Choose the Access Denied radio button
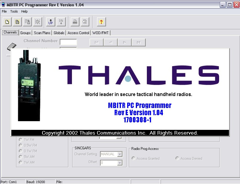The height and width of the screenshot is (184, 240). pos(177,159)
